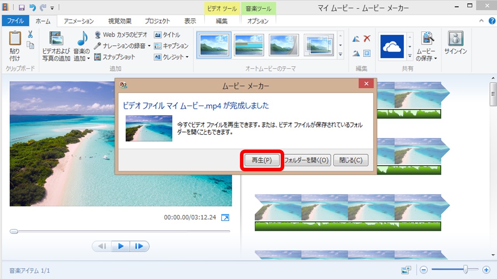The height and width of the screenshot is (279, 497).
Task: Add a タイトル to the movie
Action: pos(167,34)
